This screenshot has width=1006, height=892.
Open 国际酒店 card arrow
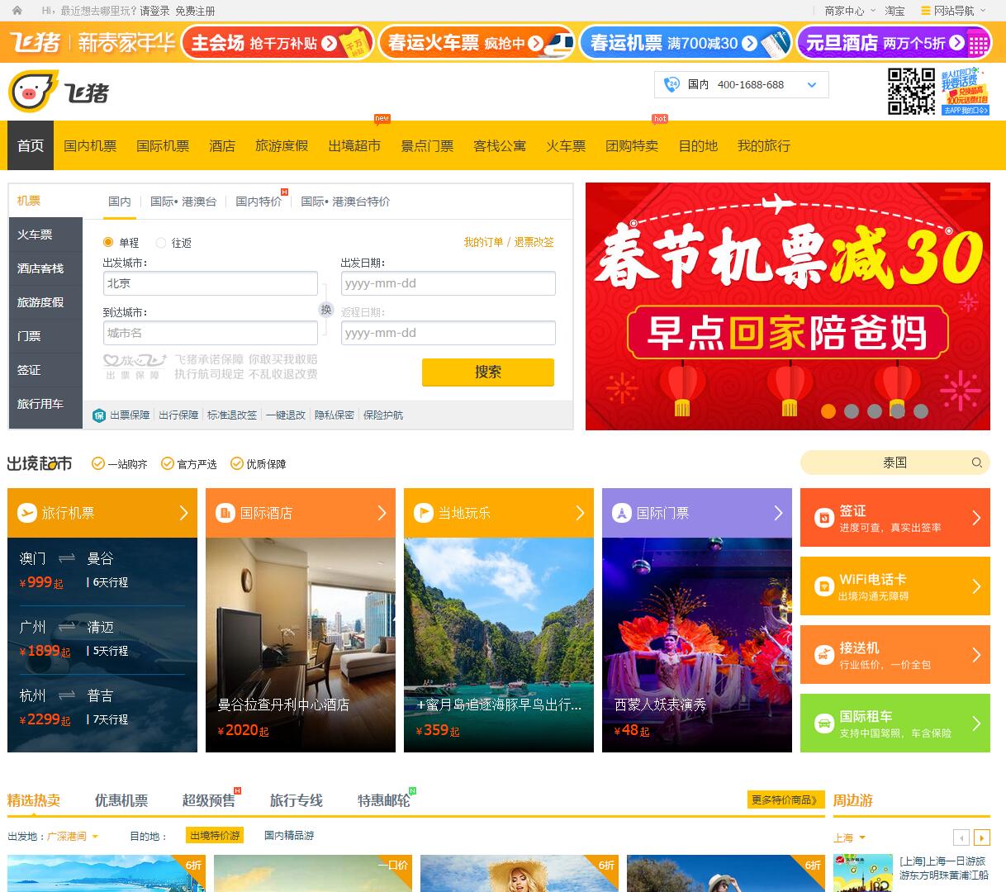pos(382,513)
